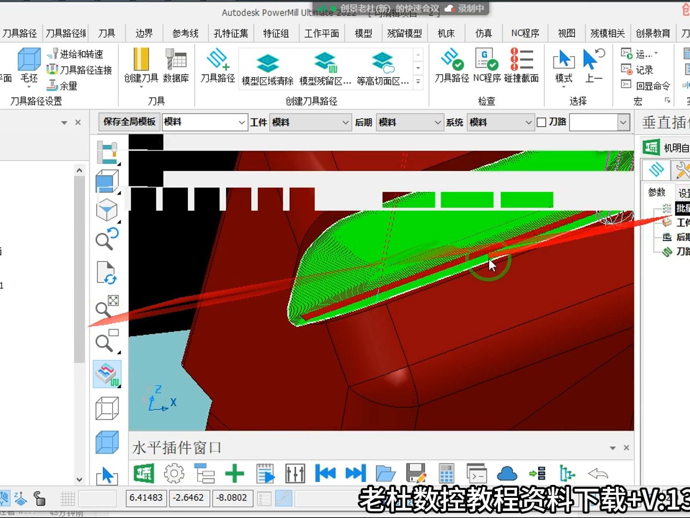Image resolution: width=690 pixels, height=518 pixels.
Task: Click the X coordinate field showing 6.41483
Action: tap(146, 498)
